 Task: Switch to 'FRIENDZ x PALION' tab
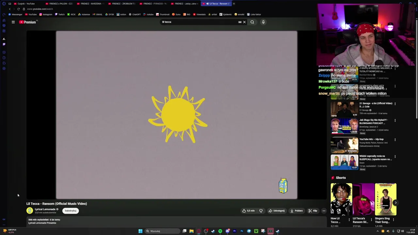(x=59, y=4)
